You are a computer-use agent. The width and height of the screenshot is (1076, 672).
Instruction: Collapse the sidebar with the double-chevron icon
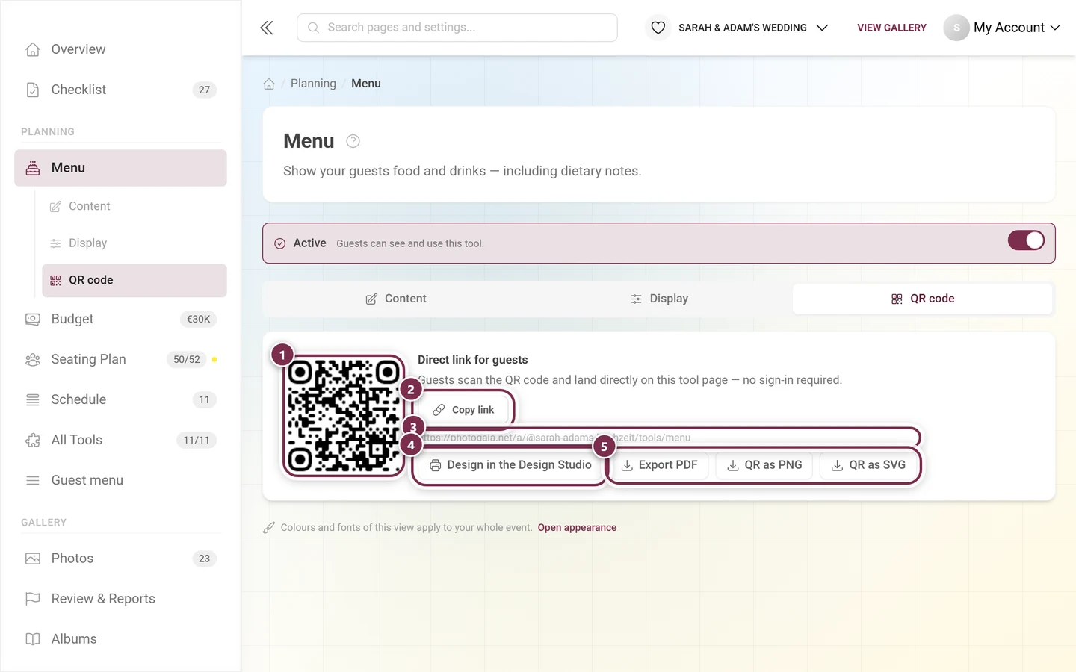pos(267,28)
